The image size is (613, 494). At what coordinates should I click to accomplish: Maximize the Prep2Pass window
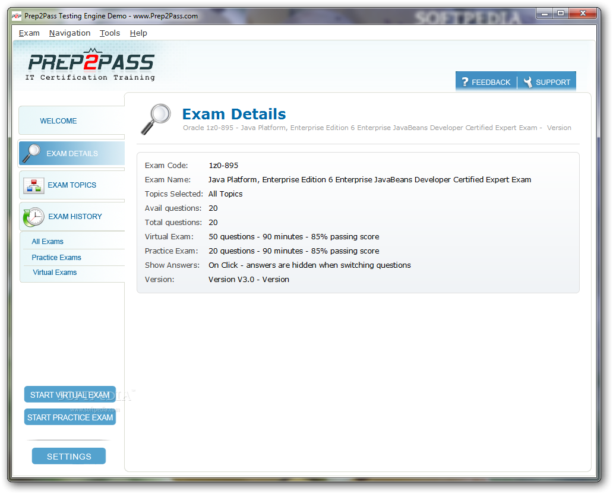(x=561, y=14)
